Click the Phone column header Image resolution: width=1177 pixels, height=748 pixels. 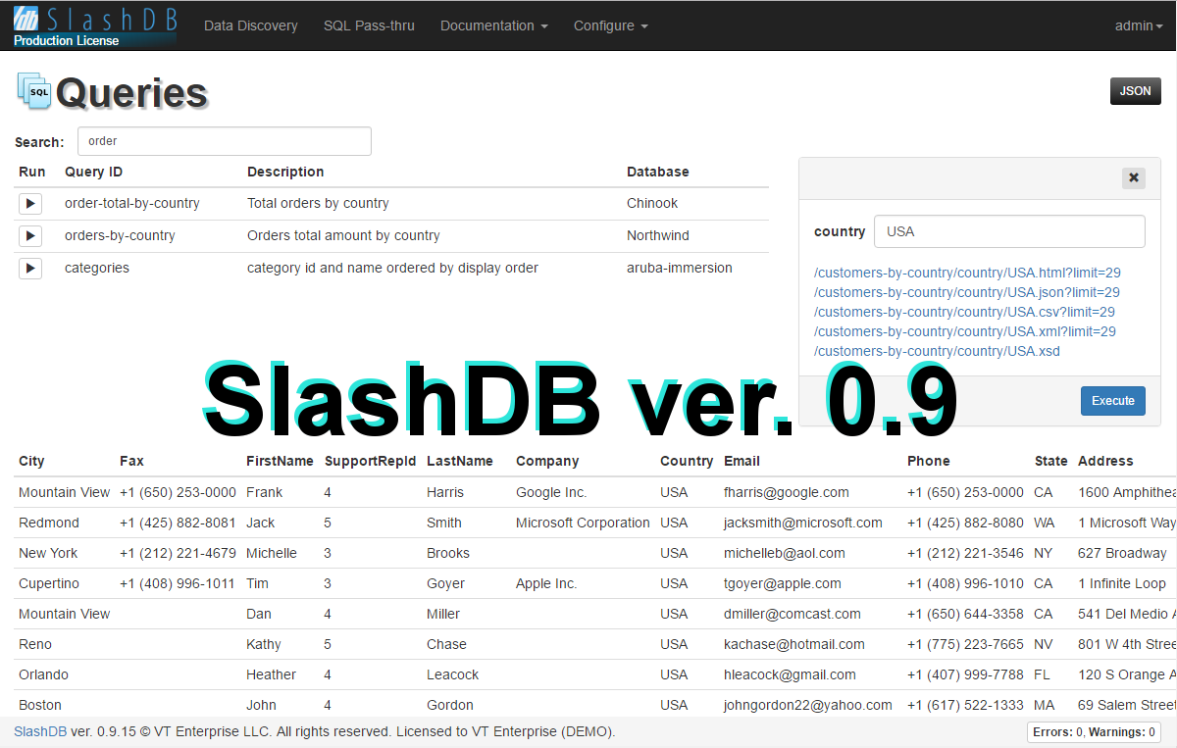(929, 462)
